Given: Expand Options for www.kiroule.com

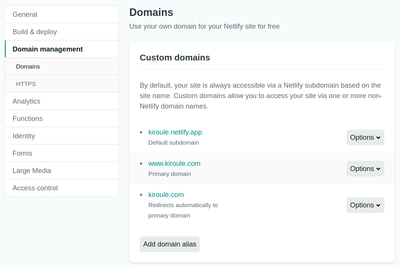Looking at the screenshot, I should [365, 169].
